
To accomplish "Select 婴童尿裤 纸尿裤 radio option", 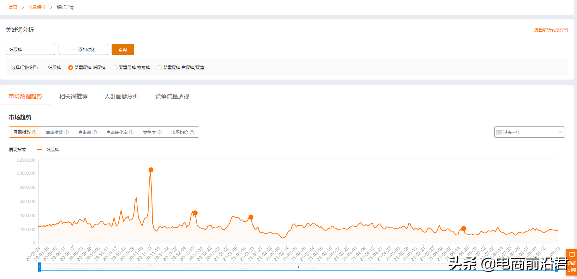I will pyautogui.click(x=71, y=68).
